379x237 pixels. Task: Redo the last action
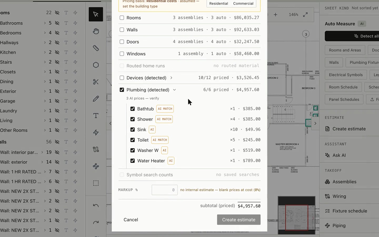(96, 222)
